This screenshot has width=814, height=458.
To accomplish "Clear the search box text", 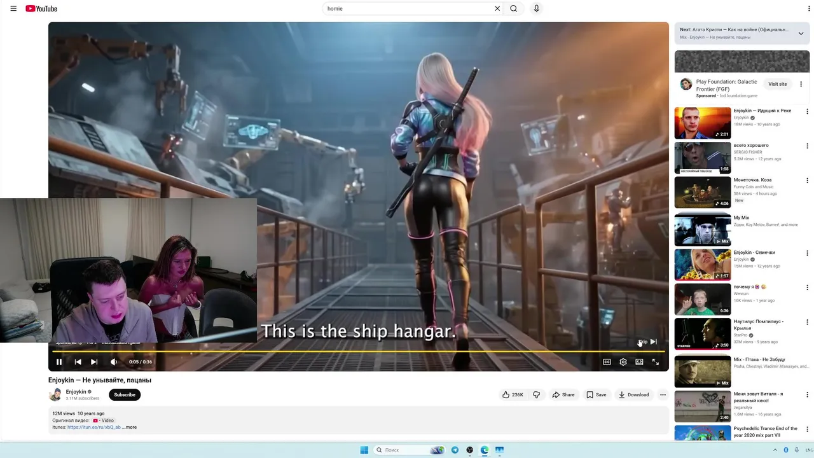I will [497, 8].
